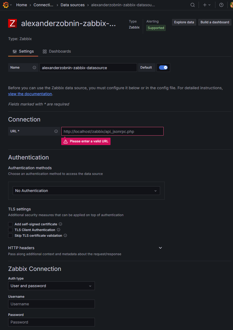
Task: Click info icon for self-signed certificate
Action: pos(60,224)
